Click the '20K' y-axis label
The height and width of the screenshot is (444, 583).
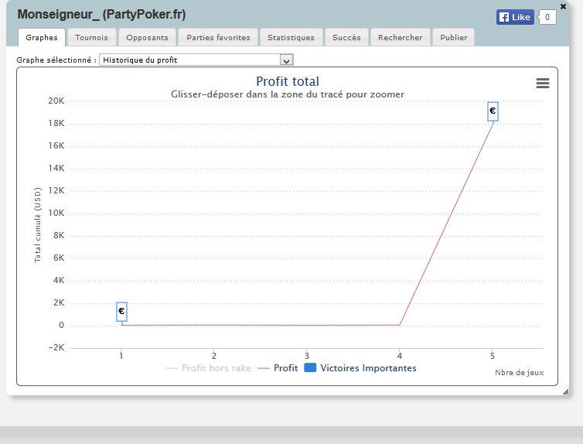[x=56, y=101]
